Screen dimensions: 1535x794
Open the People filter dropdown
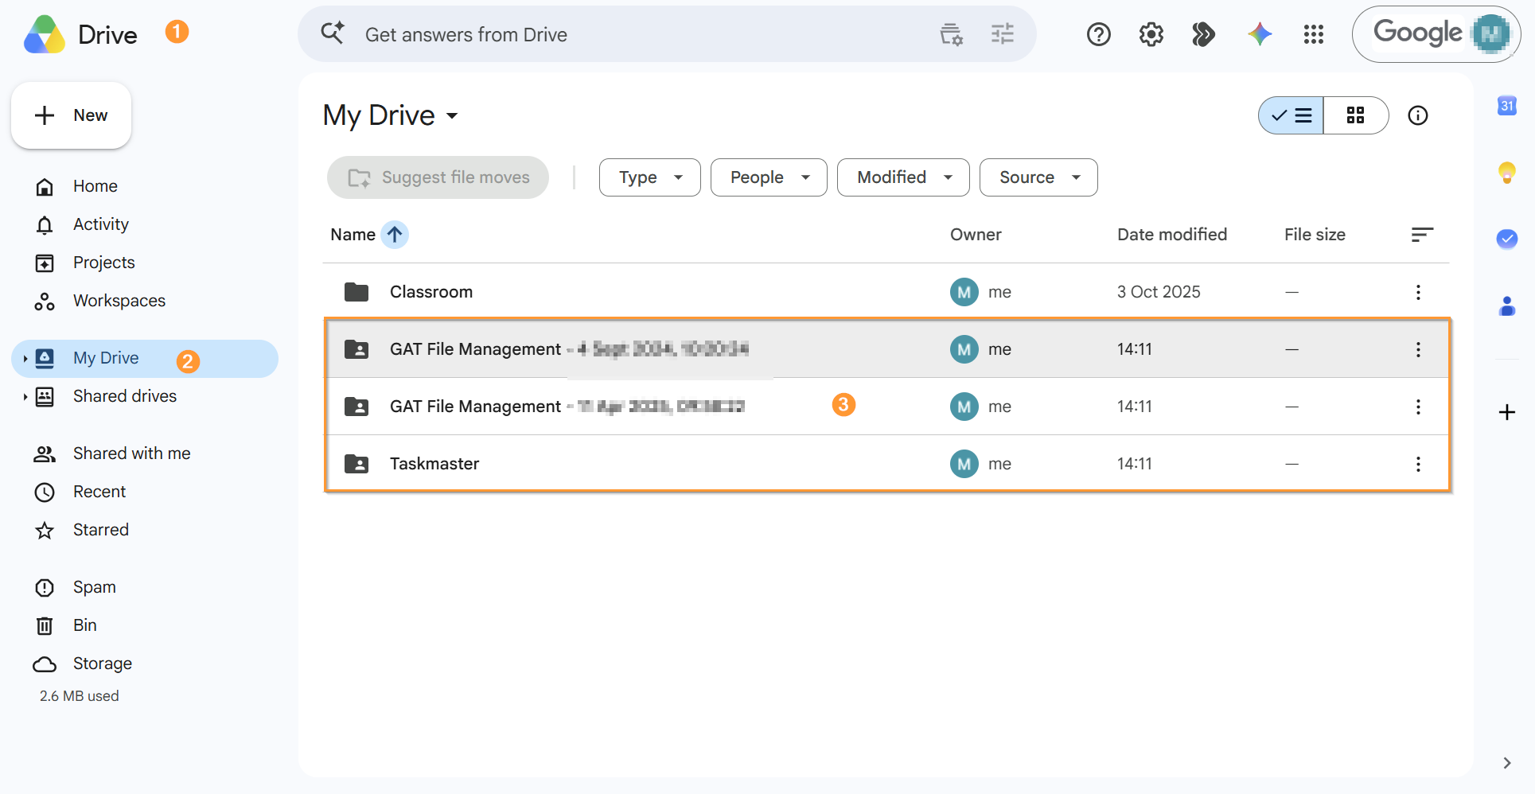coord(768,177)
